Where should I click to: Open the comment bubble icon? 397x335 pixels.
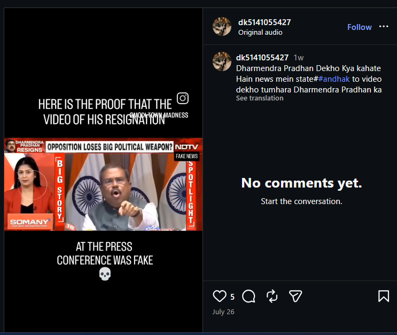tap(248, 296)
